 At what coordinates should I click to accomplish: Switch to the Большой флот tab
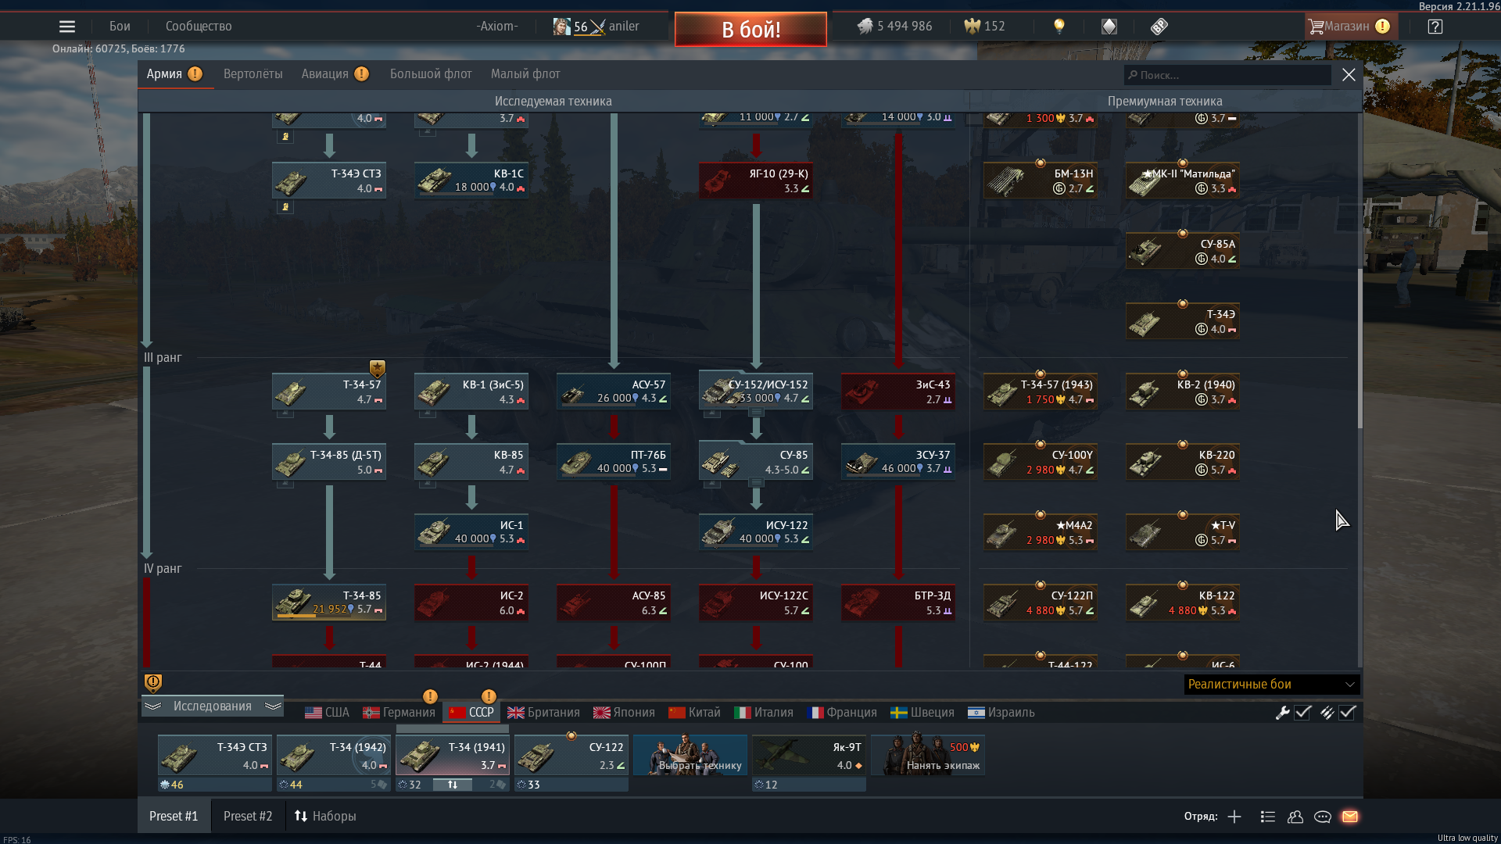tap(431, 74)
